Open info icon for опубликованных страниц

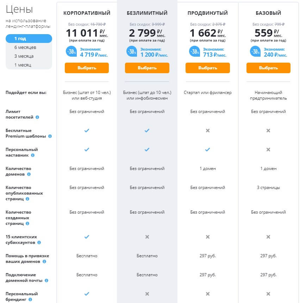27,198
